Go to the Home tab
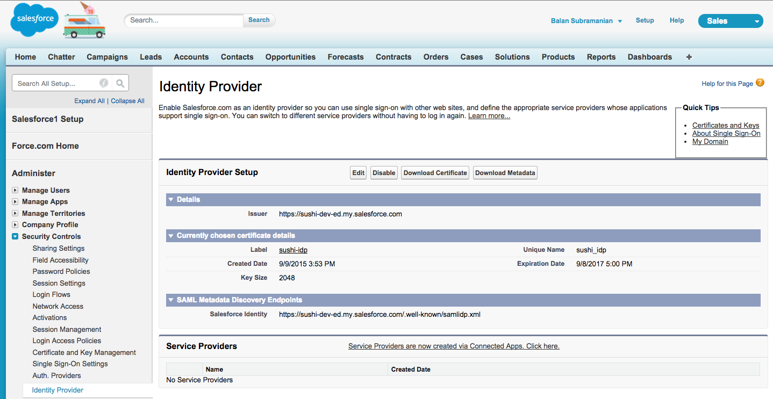 [x=25, y=57]
